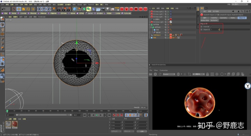Viewport: 251px width, 136px height.
Task: Select RS Dome Light object
Action: [158, 22]
